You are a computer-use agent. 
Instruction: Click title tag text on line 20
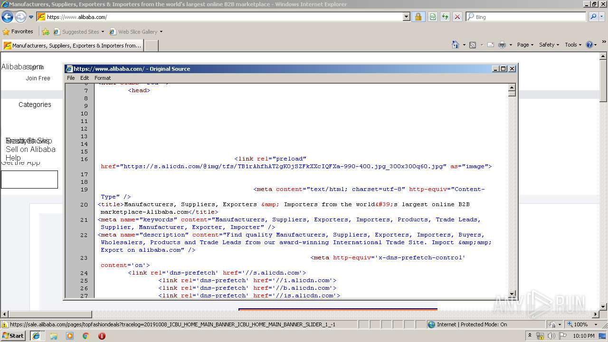(x=284, y=208)
